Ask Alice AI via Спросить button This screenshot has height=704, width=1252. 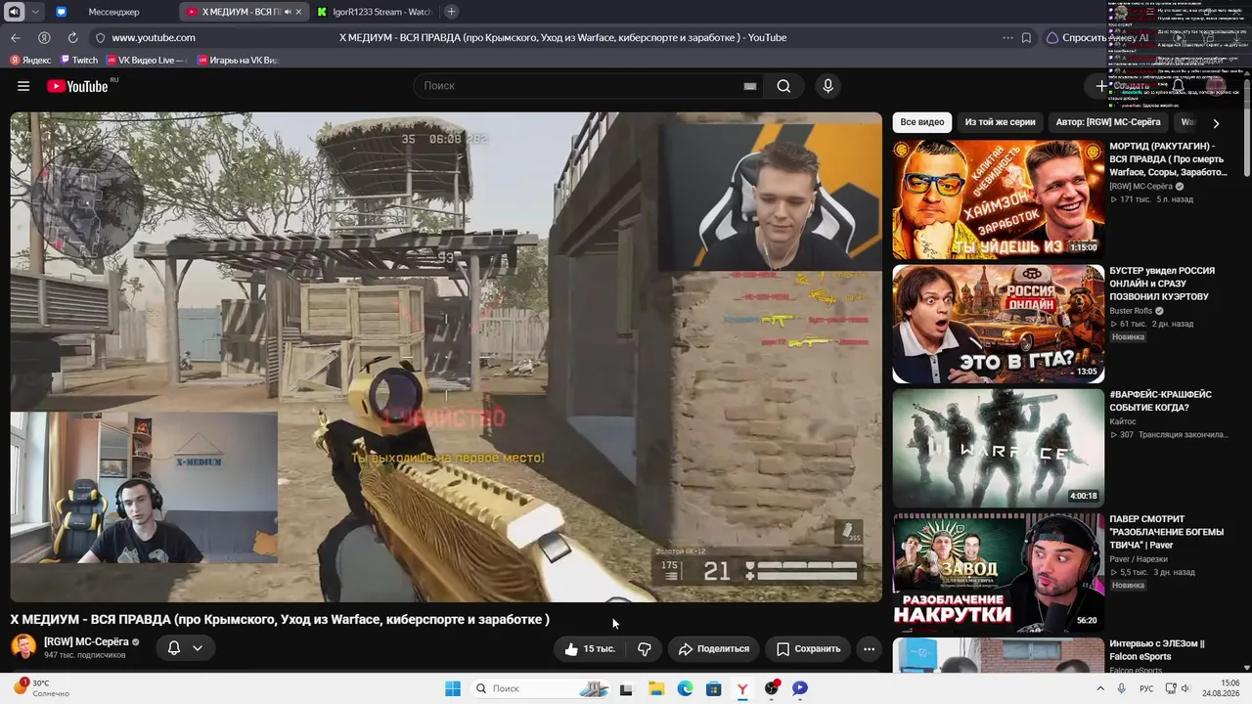[x=1097, y=38]
